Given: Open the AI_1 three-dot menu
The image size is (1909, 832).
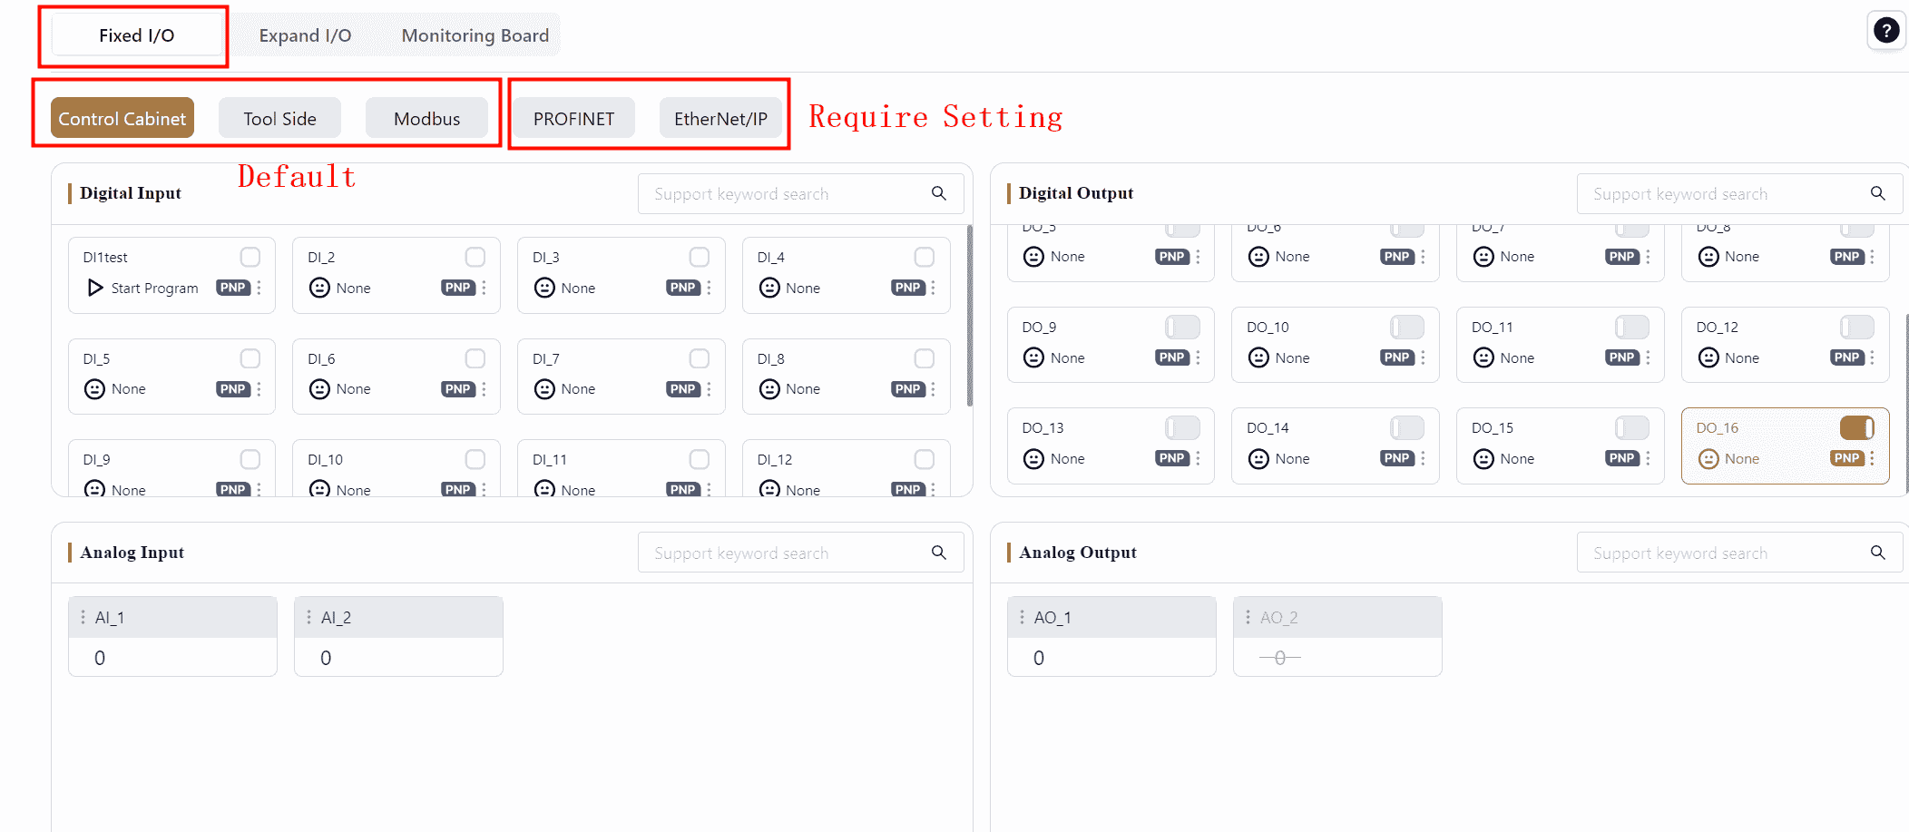Looking at the screenshot, I should pyautogui.click(x=83, y=617).
